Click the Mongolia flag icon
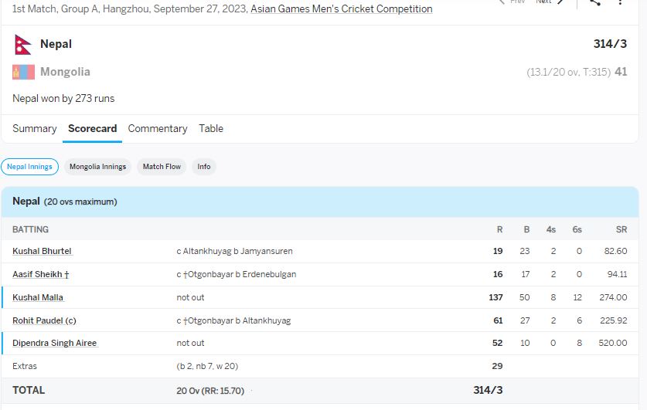 22,73
